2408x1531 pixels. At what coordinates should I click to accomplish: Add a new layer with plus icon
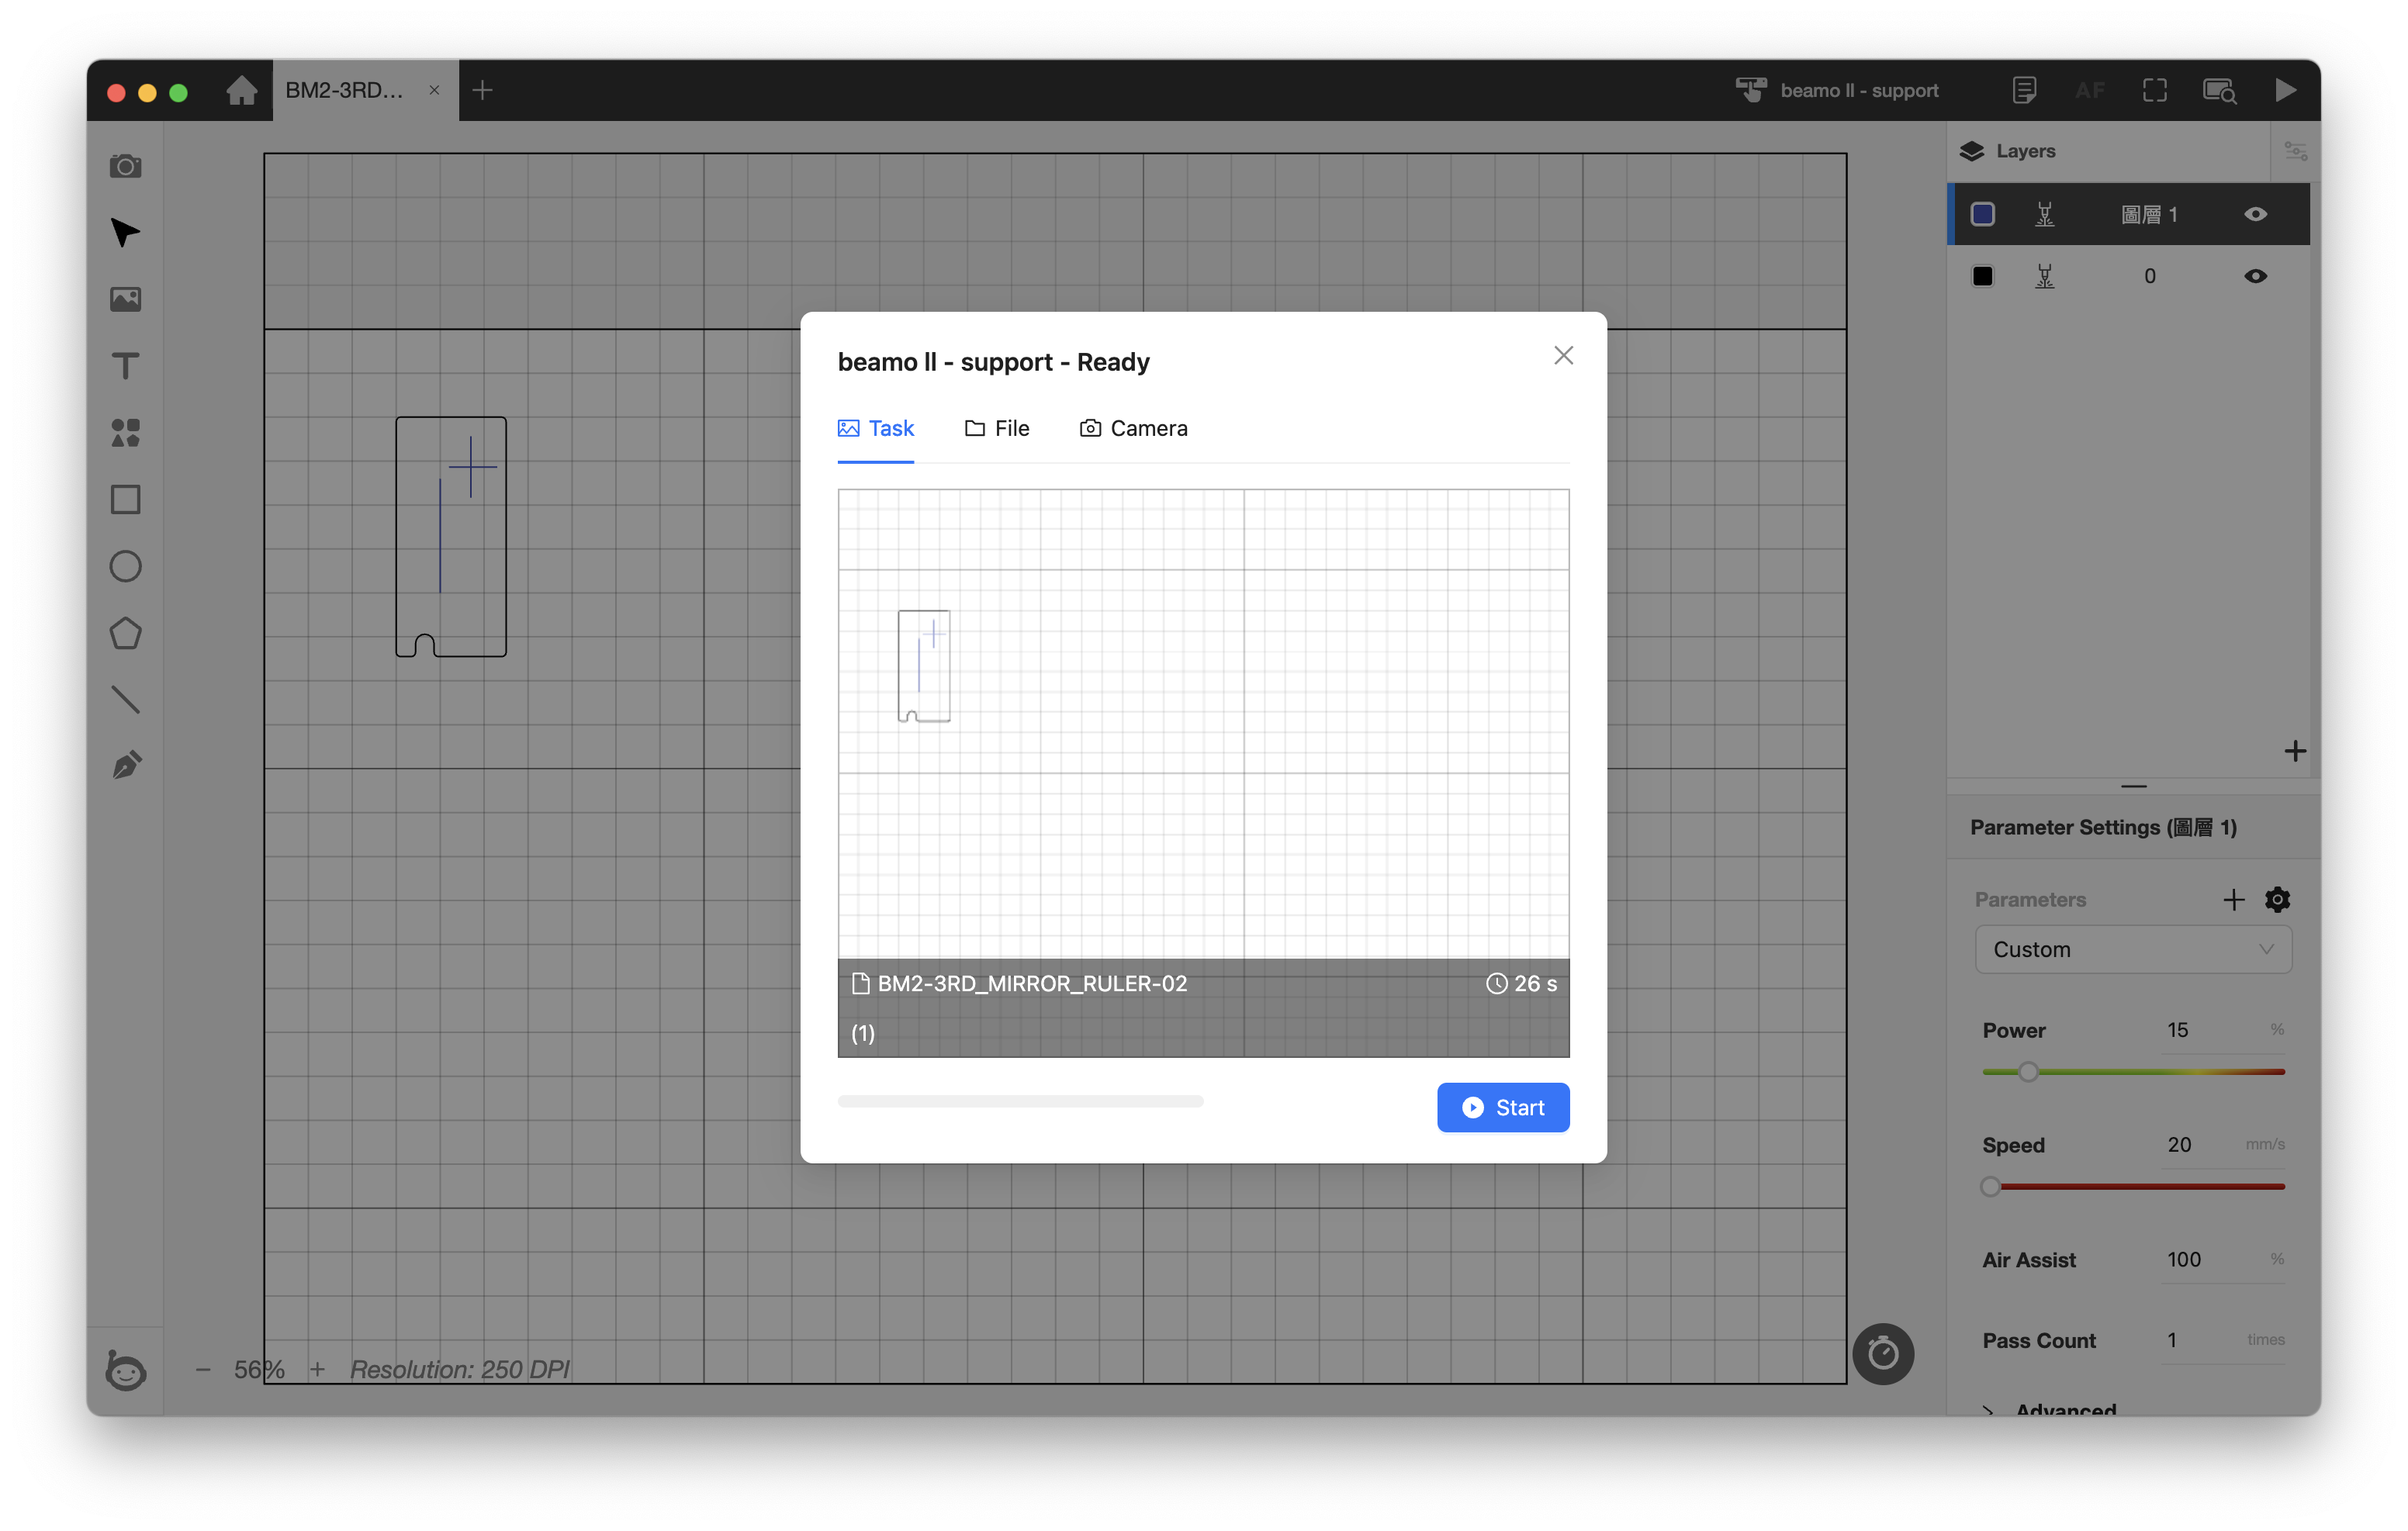(2295, 751)
